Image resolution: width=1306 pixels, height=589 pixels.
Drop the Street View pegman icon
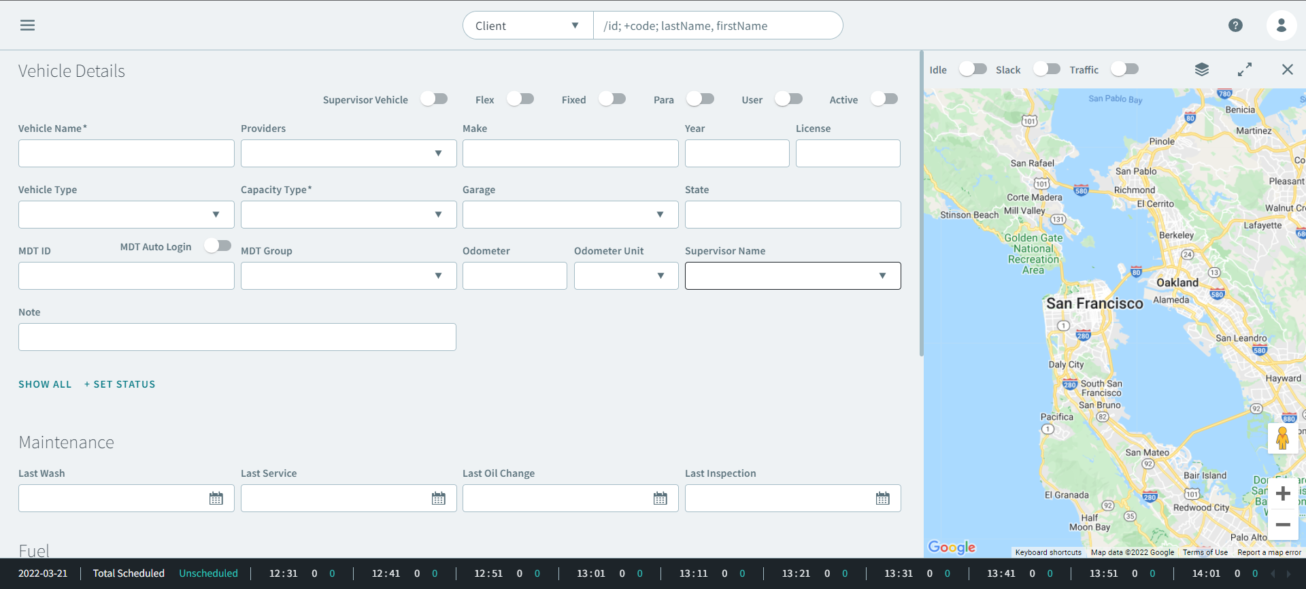[1282, 438]
